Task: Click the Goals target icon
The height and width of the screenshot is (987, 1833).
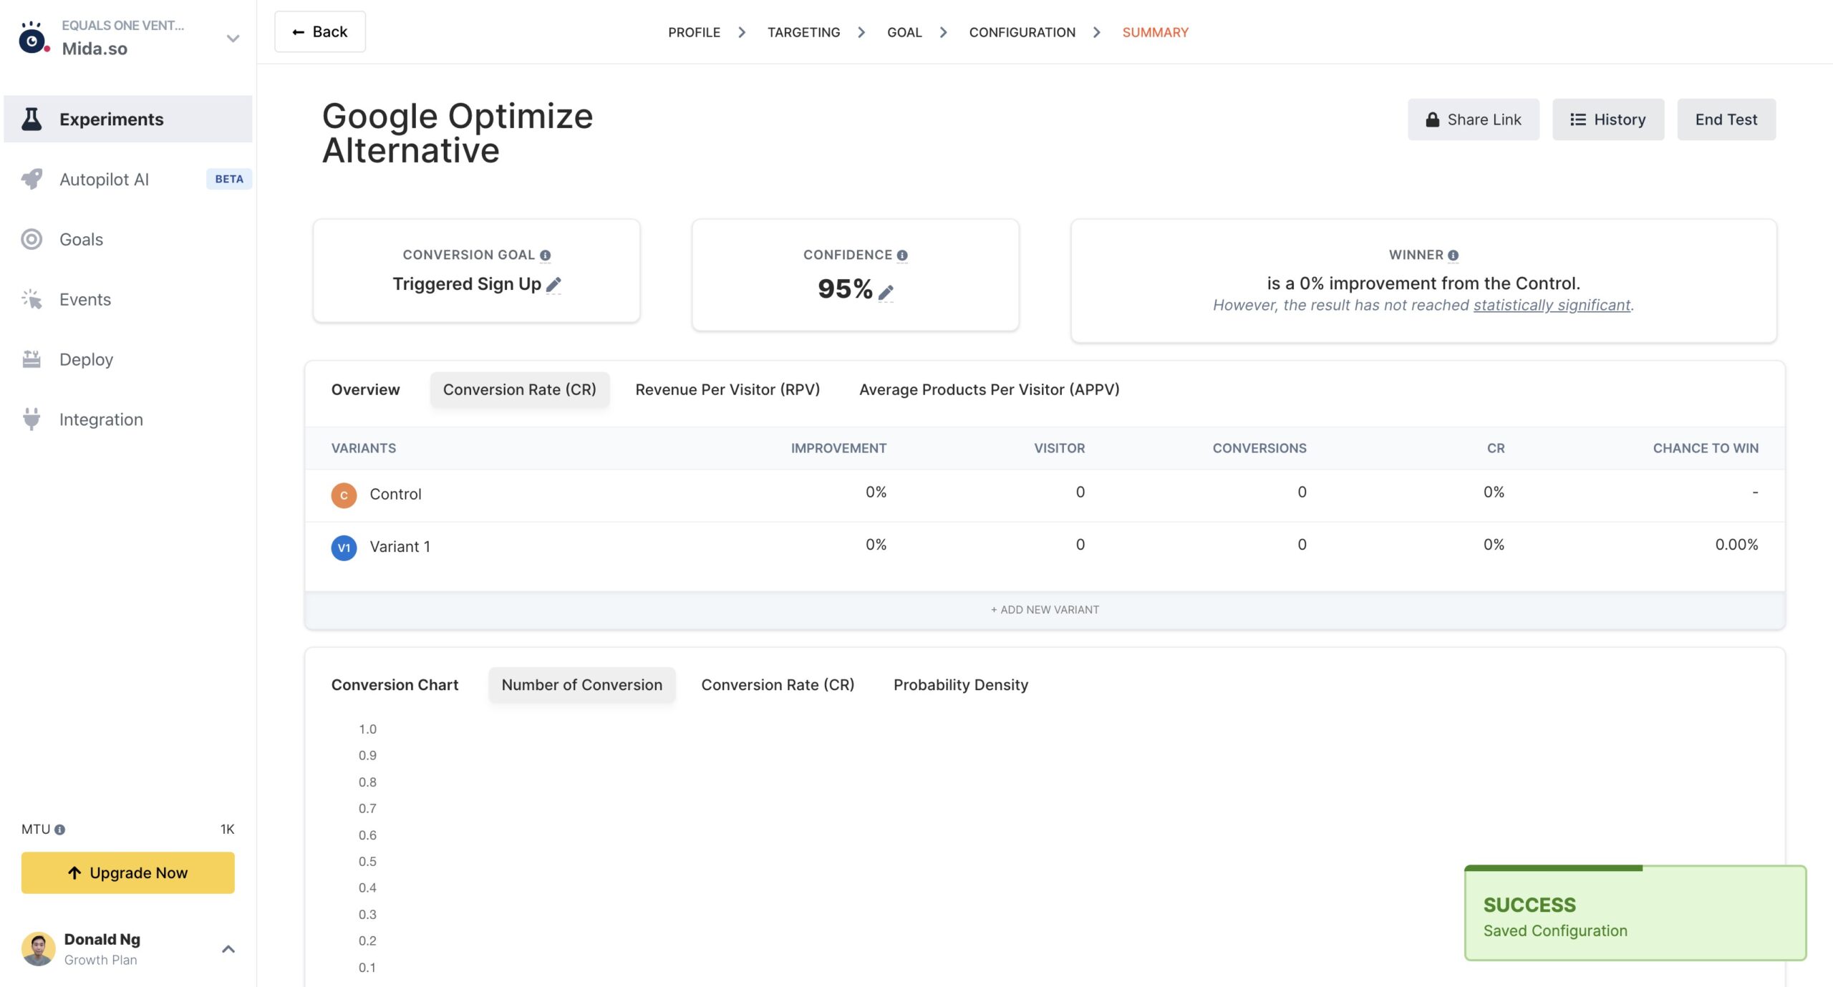Action: click(x=32, y=239)
